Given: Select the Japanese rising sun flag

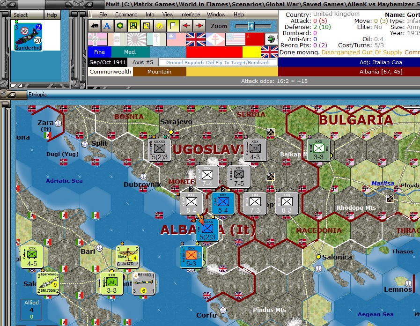Looking at the screenshot, I should pos(137,39).
